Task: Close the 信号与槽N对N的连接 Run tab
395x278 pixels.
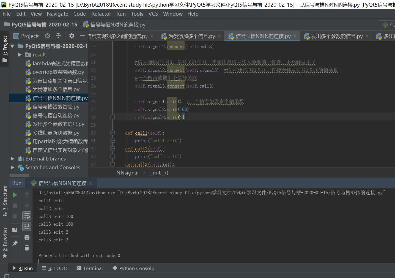Action: tap(90, 183)
